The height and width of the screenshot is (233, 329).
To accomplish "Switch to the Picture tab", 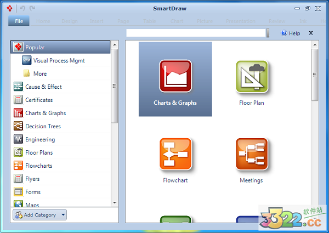I will 205,21.
